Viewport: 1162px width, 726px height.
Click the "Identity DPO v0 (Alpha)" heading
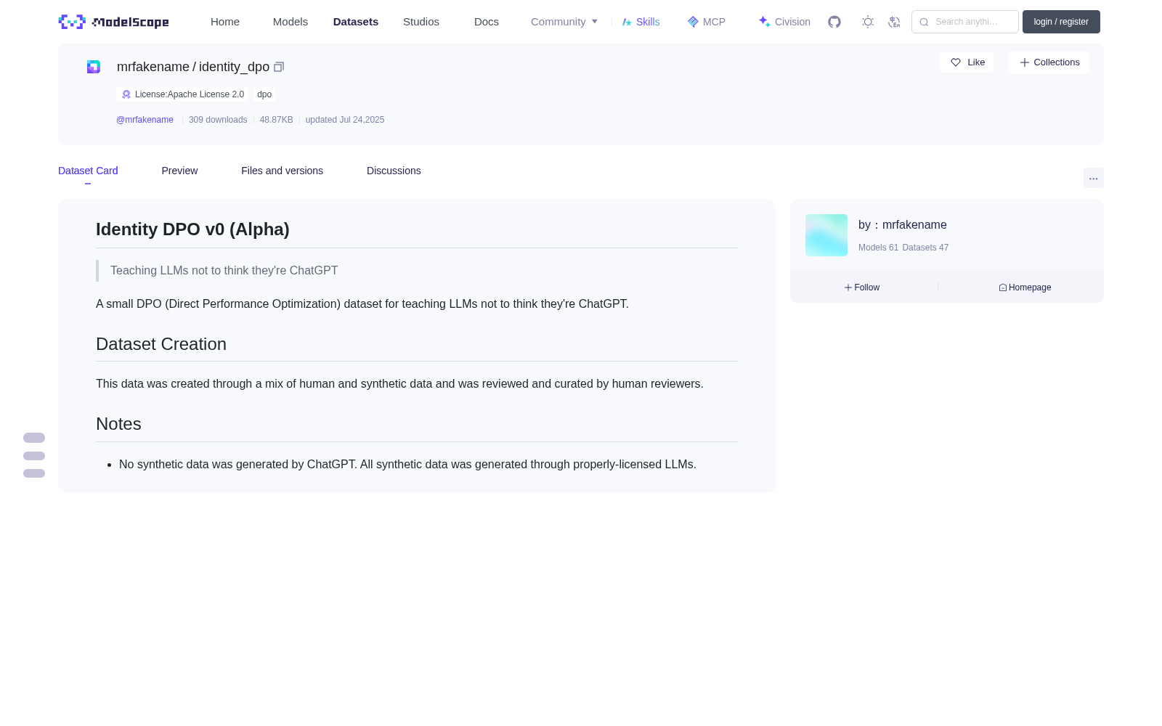[192, 229]
